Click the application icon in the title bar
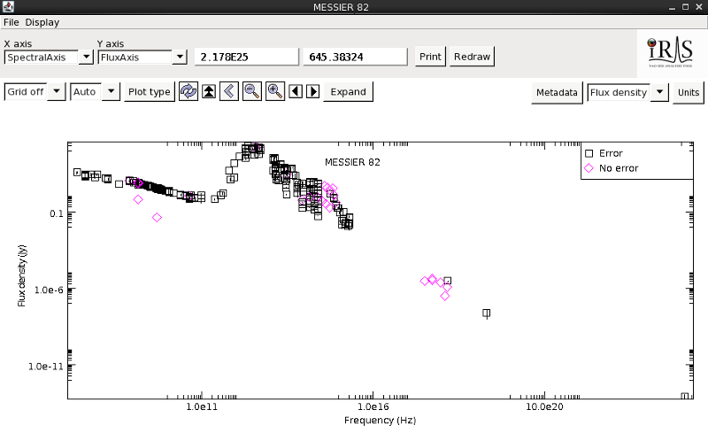708x441 pixels. click(x=8, y=7)
